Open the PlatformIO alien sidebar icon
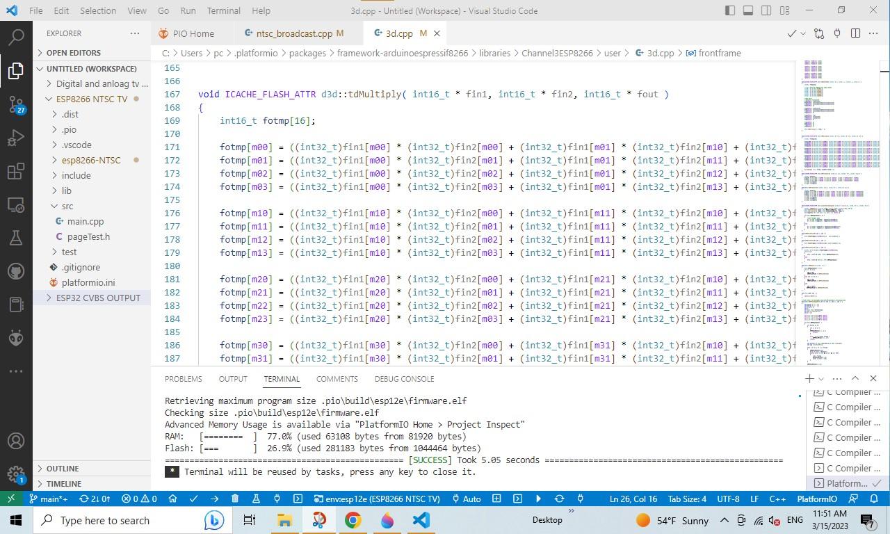890x534 pixels. click(x=16, y=337)
